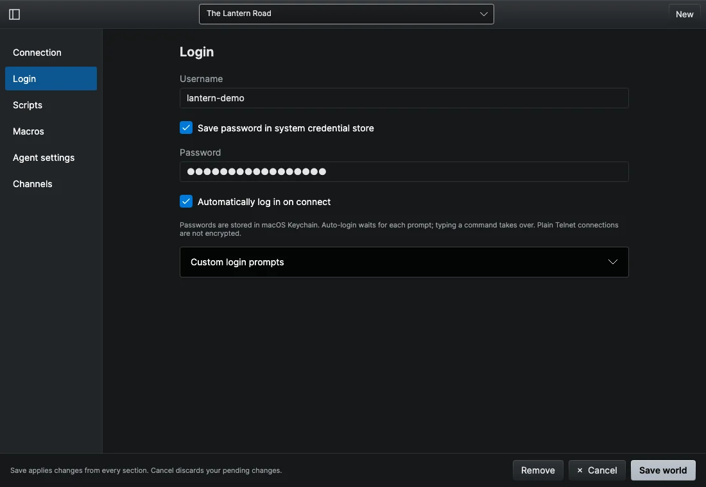Focus the Password field
This screenshot has width=706, height=487.
tap(404, 172)
